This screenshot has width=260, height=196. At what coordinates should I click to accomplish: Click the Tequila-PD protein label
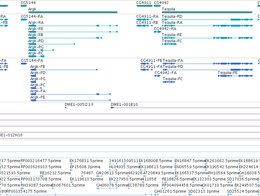pyautogui.click(x=173, y=67)
